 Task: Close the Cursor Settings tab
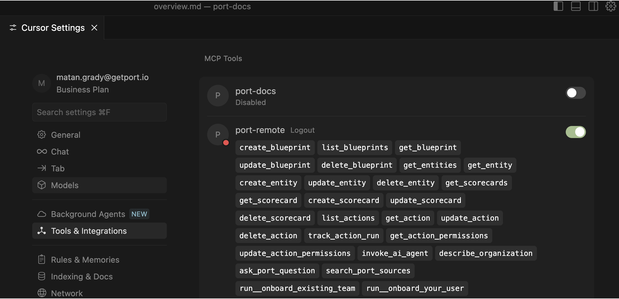click(x=94, y=27)
